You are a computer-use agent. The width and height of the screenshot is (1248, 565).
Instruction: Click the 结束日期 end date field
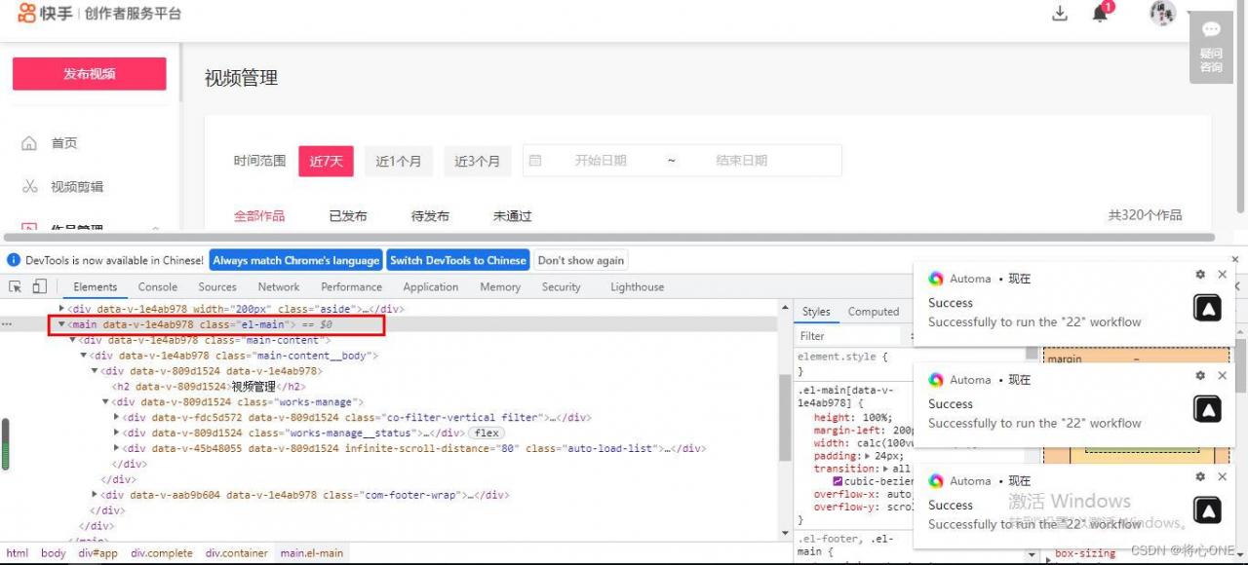(741, 161)
